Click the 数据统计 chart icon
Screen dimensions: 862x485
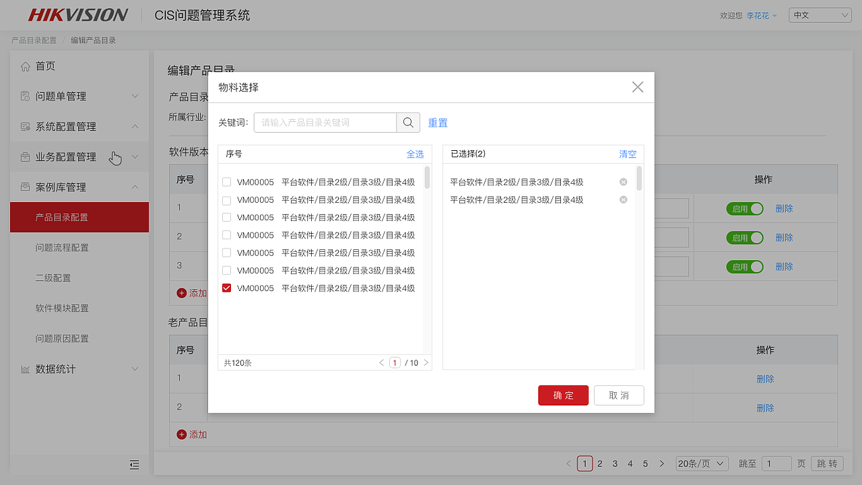coord(26,368)
